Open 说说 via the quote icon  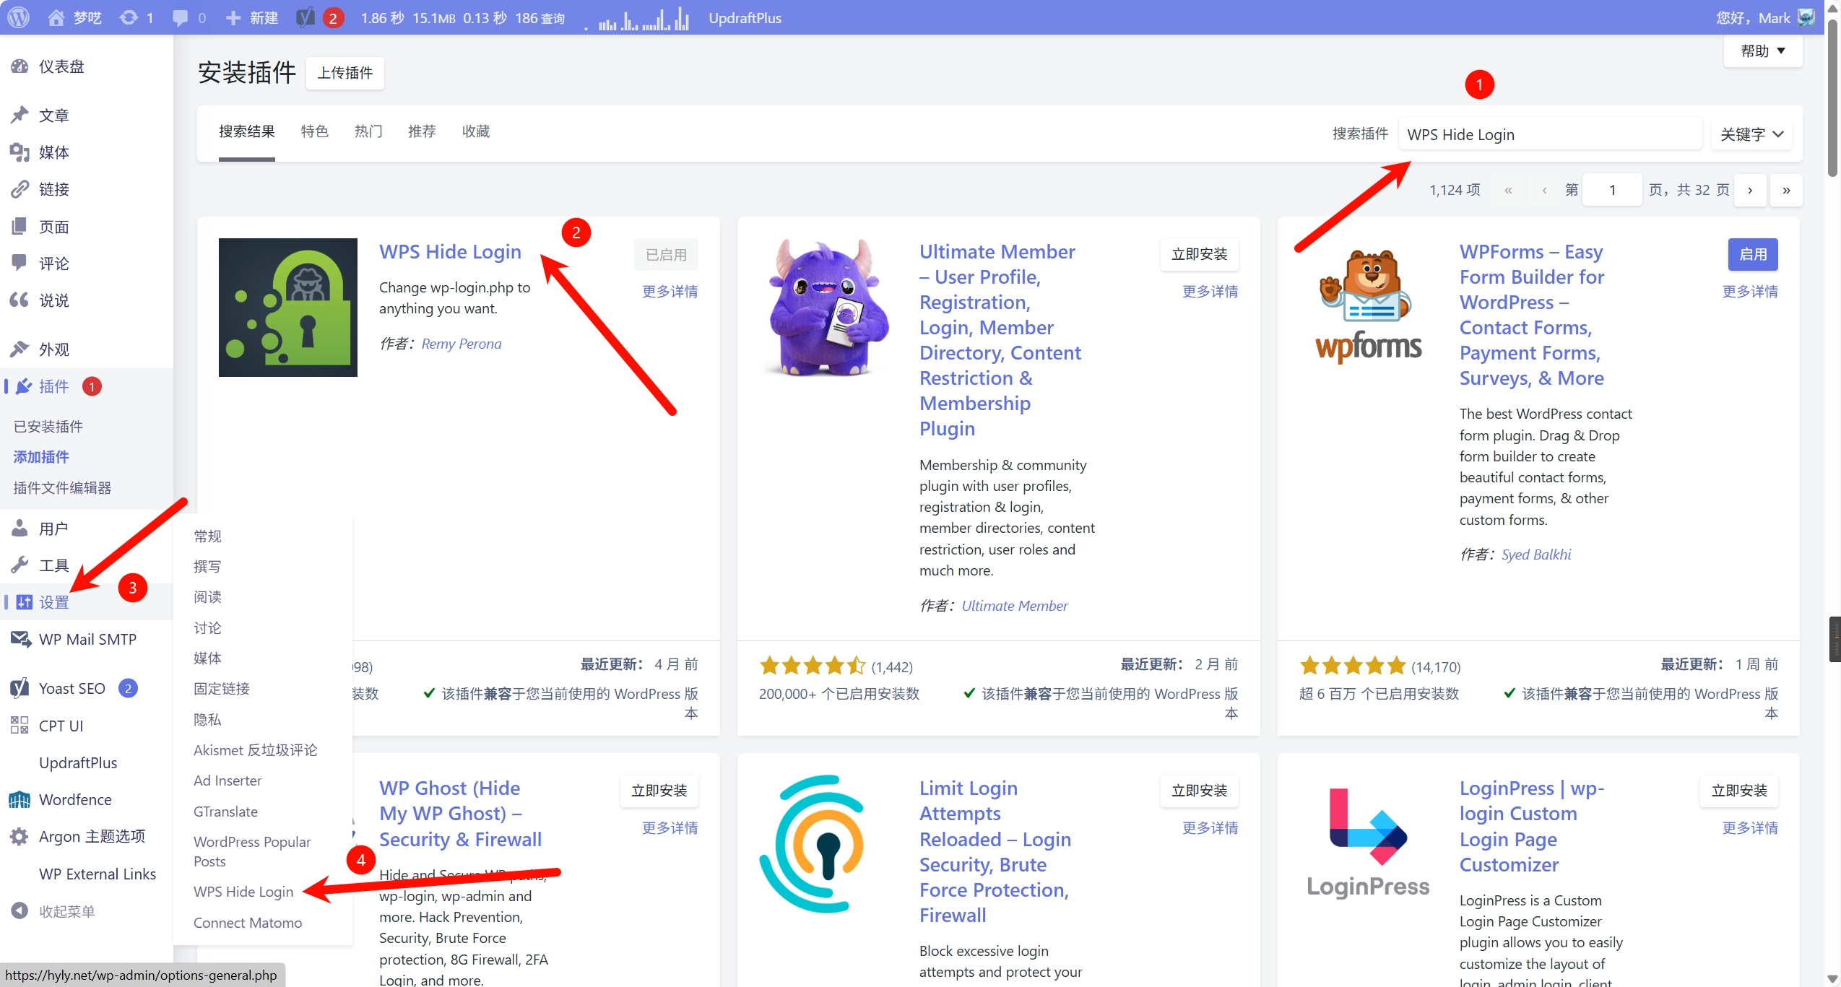[20, 300]
